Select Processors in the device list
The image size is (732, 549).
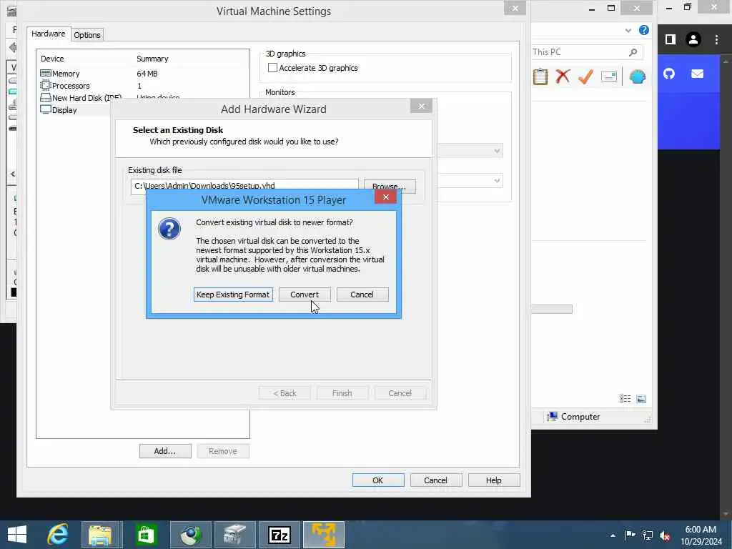pos(71,86)
